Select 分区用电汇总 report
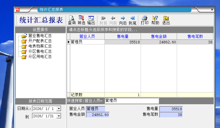The image size is (220, 128). coord(40,57)
